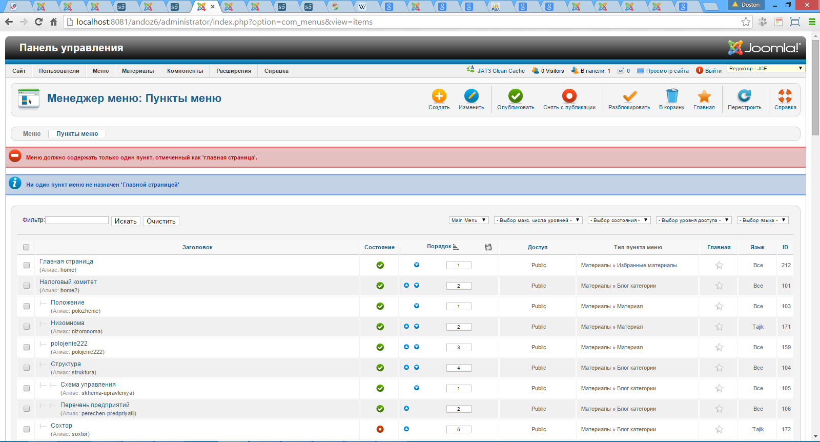Toggle home star for Главная страница row
This screenshot has height=442, width=820.
[719, 265]
